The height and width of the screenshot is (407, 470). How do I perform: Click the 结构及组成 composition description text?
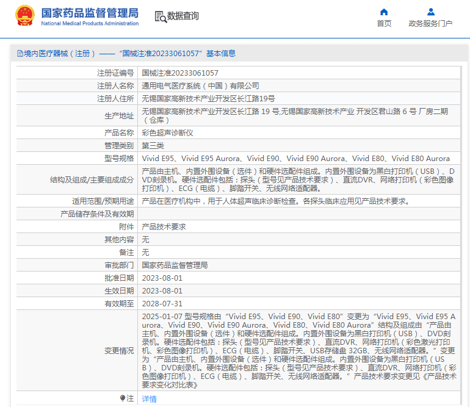(x=298, y=180)
